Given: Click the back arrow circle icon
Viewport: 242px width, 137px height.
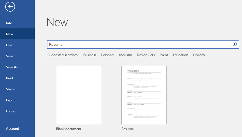Looking at the screenshot, I should (x=10, y=7).
